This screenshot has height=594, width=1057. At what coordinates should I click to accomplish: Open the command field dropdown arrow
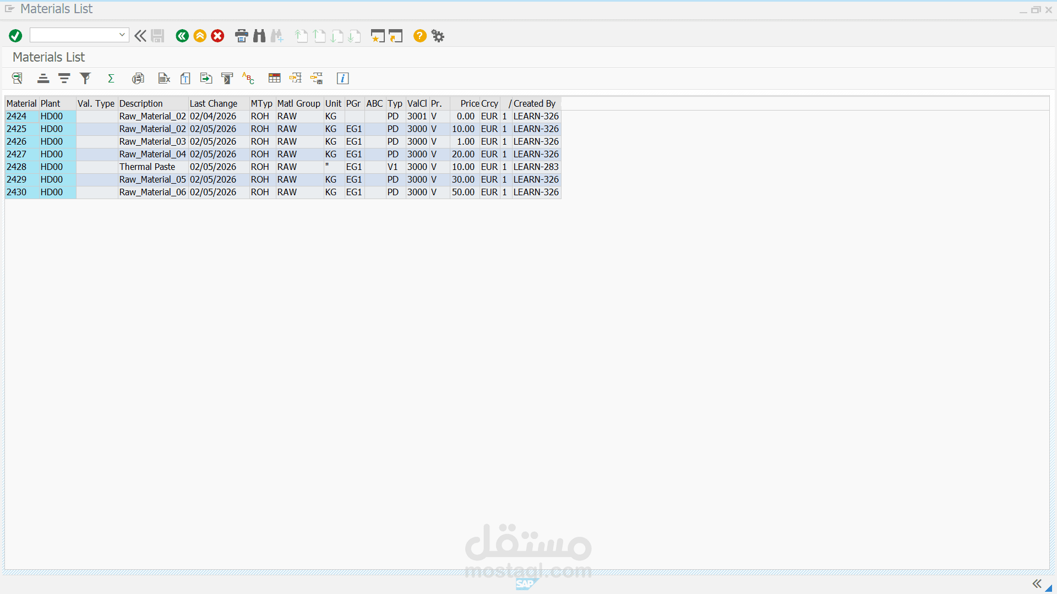(x=122, y=35)
